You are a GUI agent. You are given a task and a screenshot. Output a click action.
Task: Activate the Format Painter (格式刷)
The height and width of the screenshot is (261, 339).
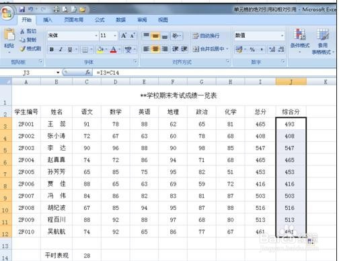31,48
